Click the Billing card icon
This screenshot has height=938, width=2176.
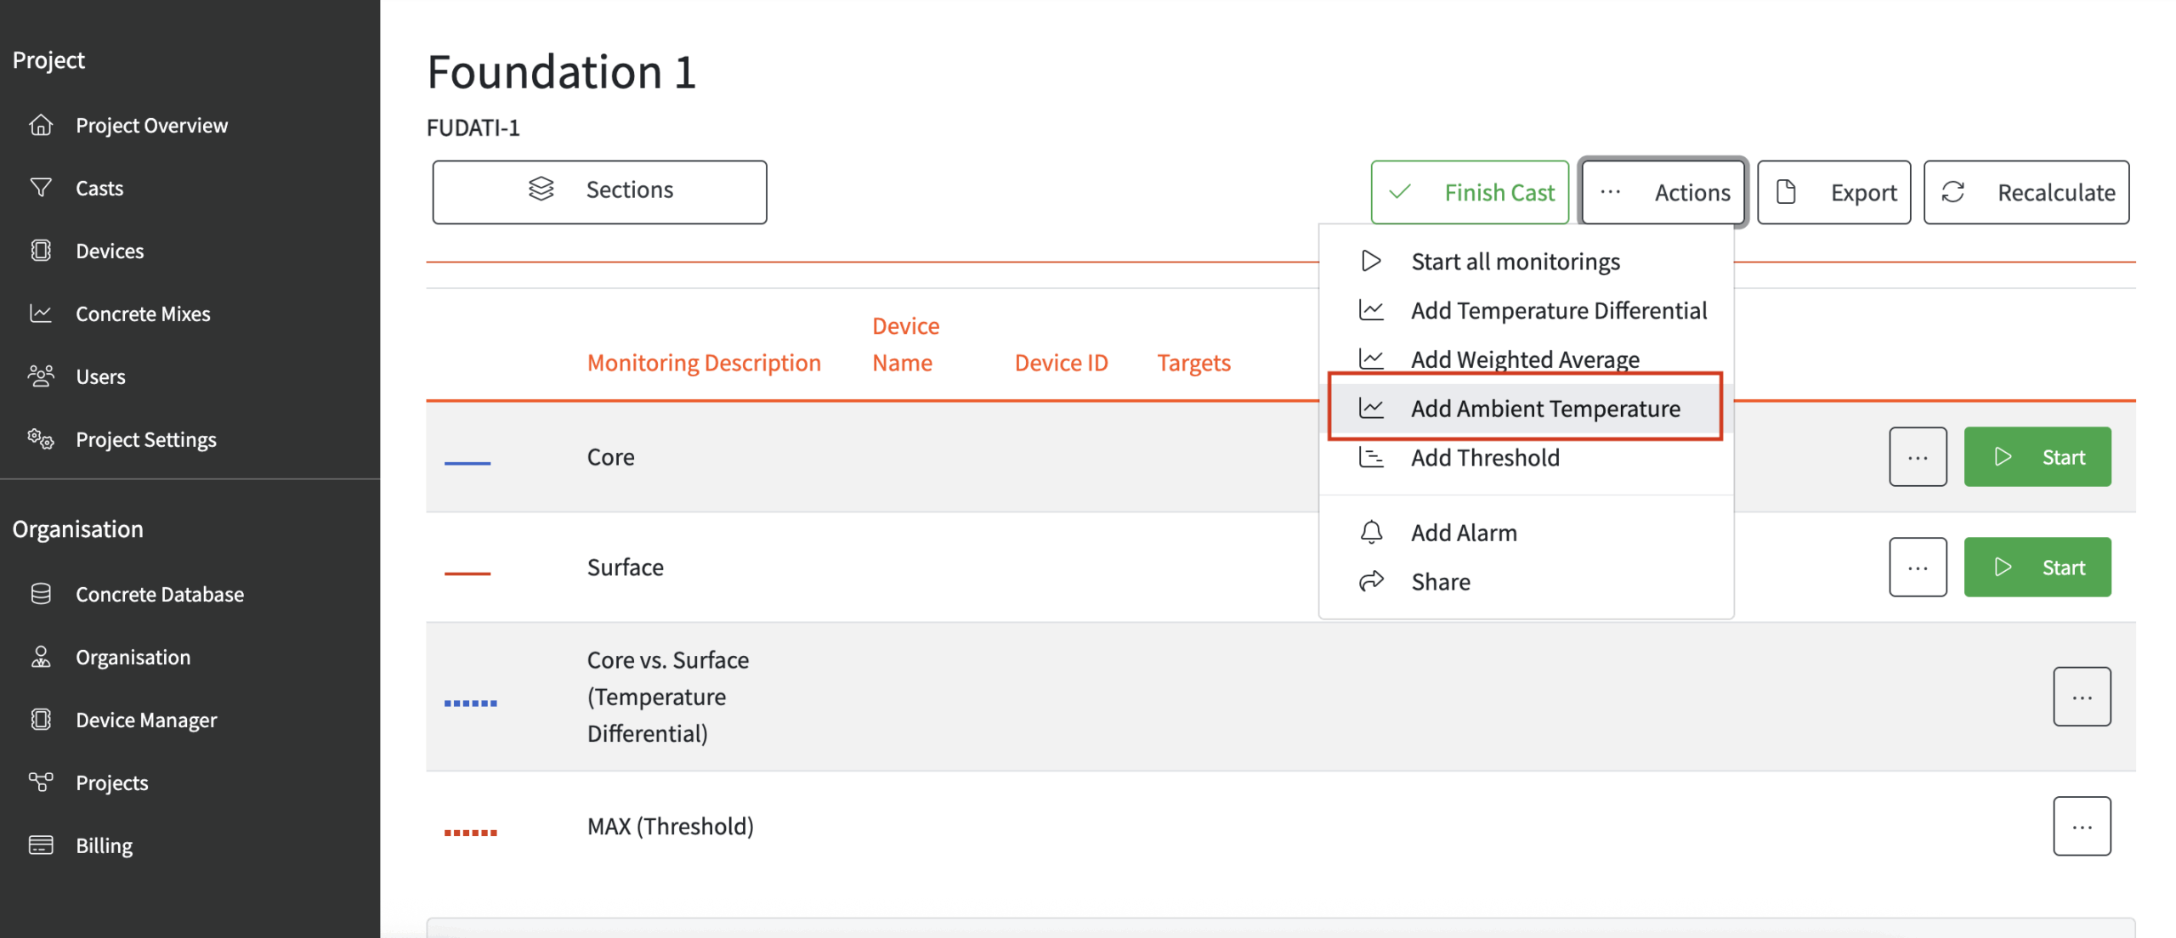click(x=40, y=845)
